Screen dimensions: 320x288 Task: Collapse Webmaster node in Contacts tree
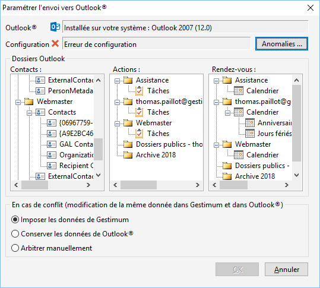pos(18,102)
